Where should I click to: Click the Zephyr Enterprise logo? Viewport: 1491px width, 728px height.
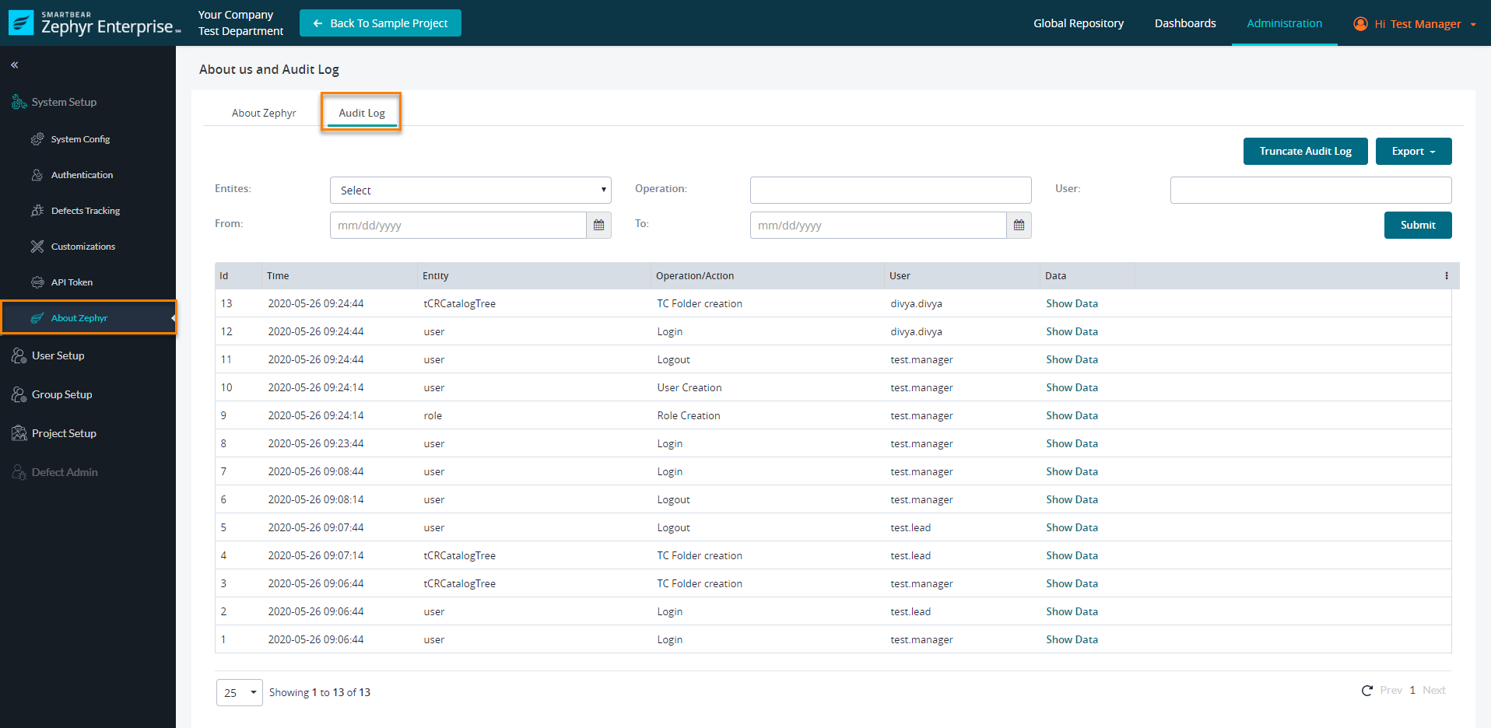coord(94,23)
